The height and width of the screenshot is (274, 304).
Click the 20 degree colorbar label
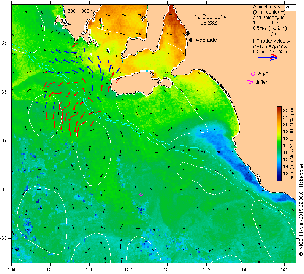click(x=286, y=124)
